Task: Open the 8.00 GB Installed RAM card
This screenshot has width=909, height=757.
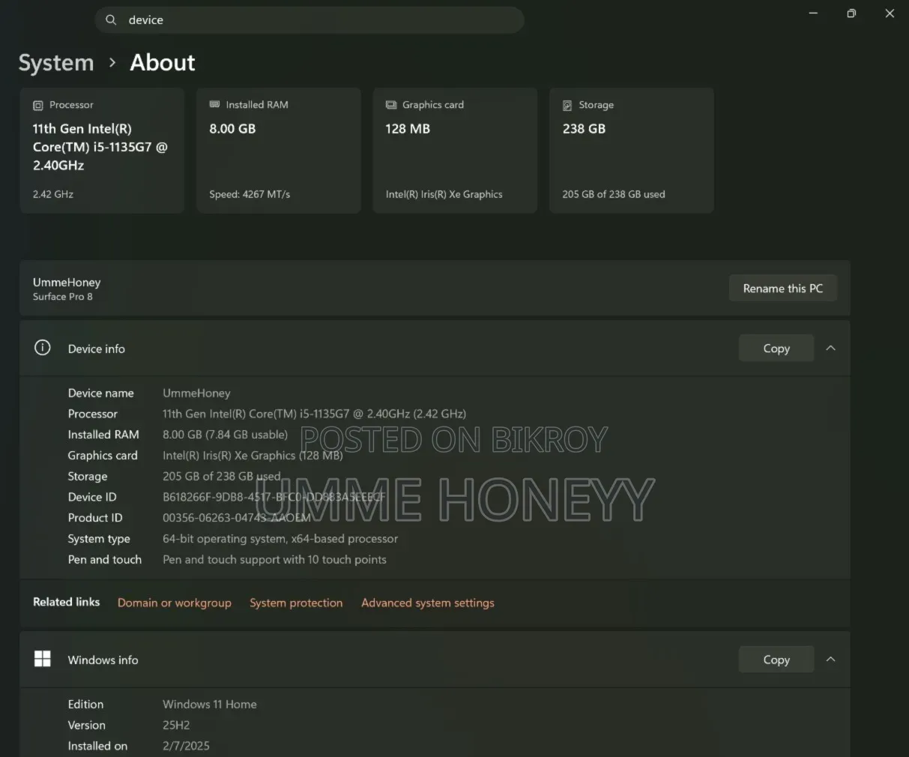Action: [279, 151]
